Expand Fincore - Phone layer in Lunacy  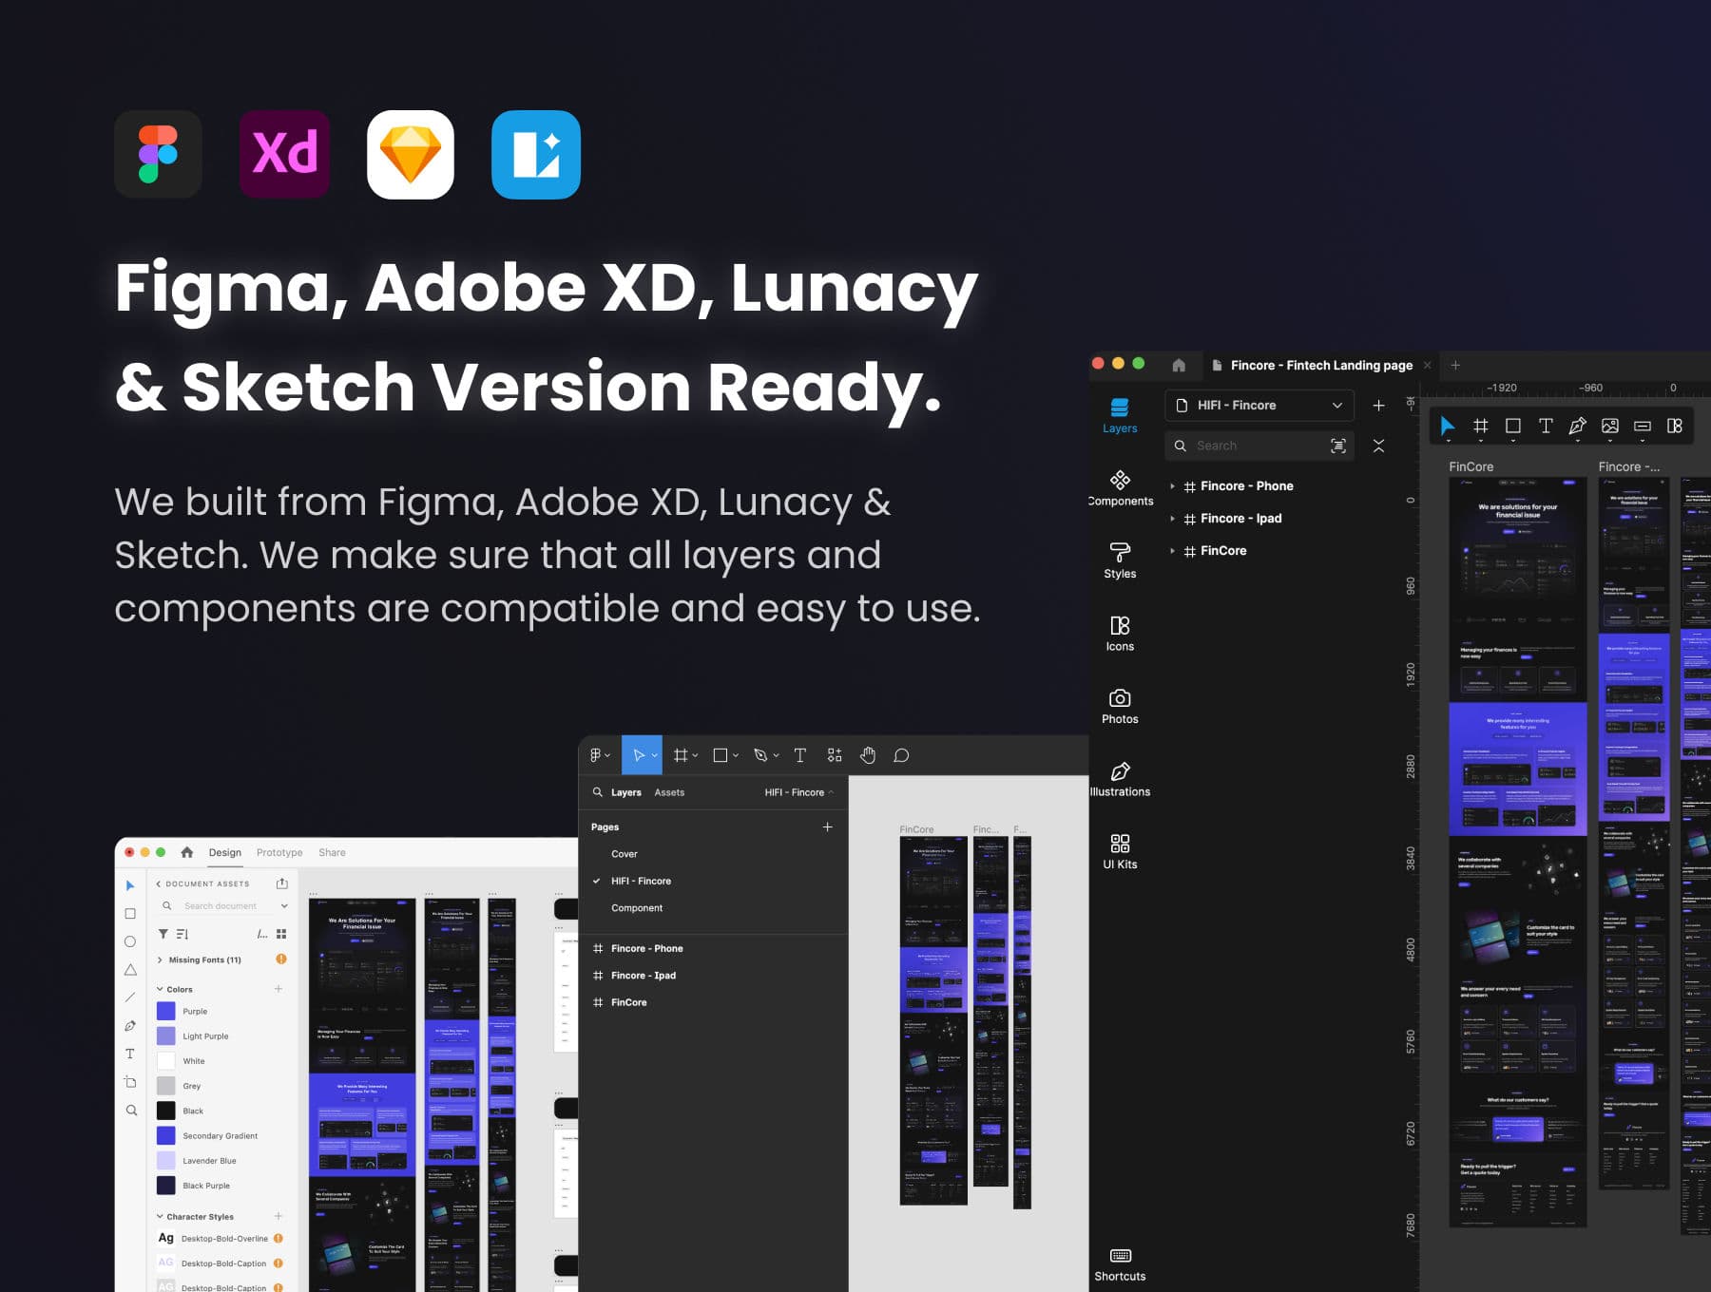pos(1172,486)
